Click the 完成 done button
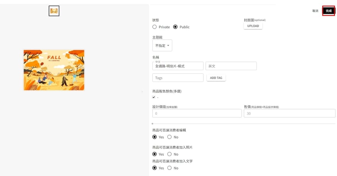 coord(329,11)
